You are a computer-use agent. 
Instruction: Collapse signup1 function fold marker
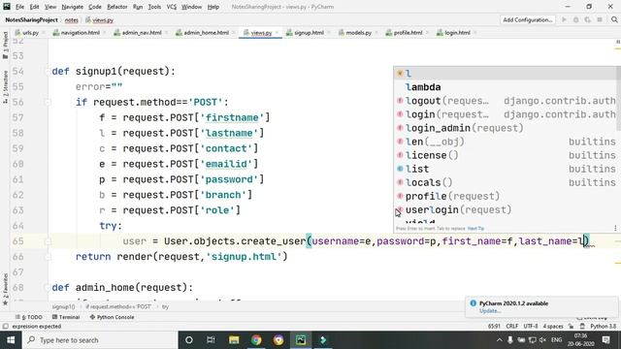point(48,72)
